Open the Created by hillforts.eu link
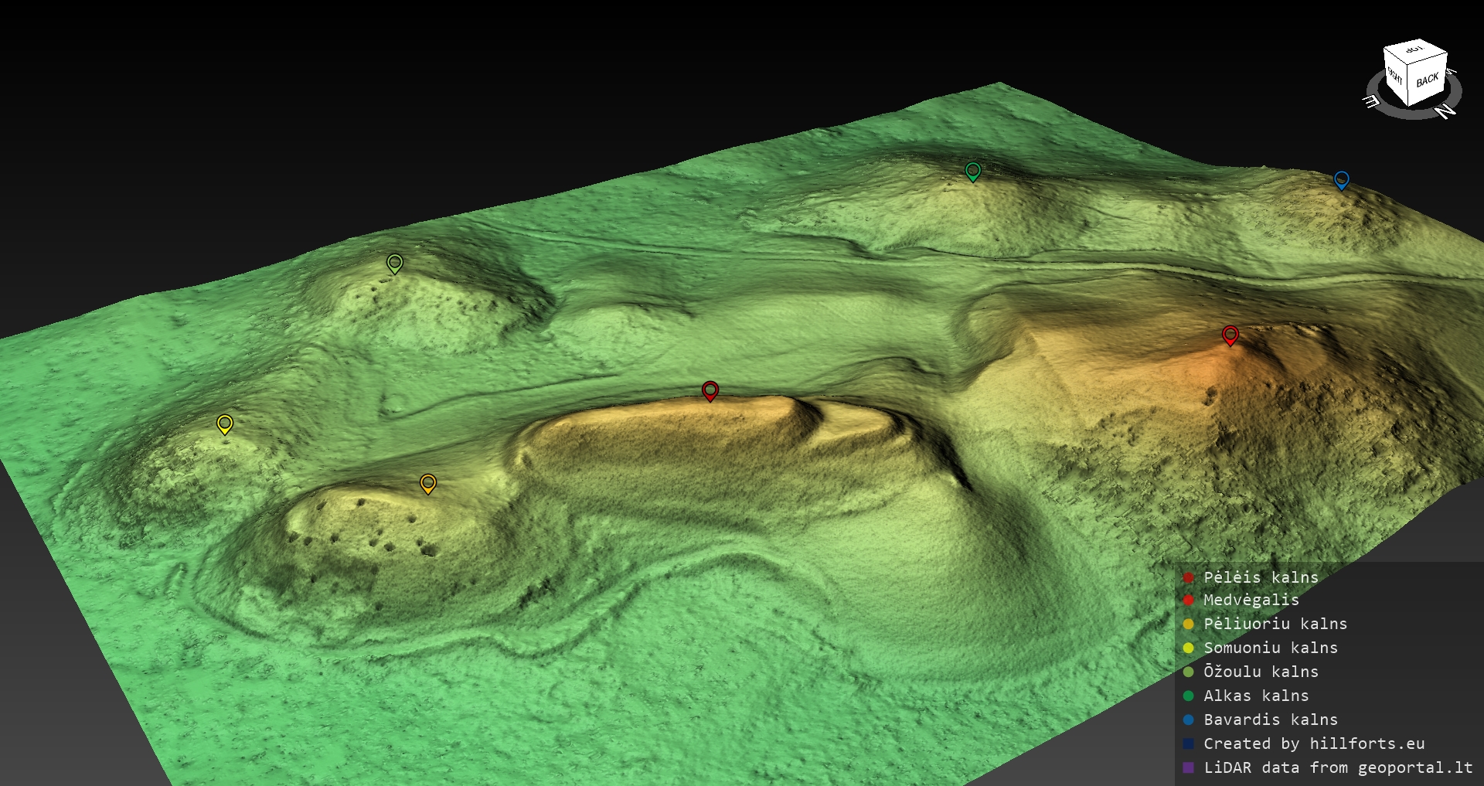The image size is (1484, 786). pos(1314,743)
